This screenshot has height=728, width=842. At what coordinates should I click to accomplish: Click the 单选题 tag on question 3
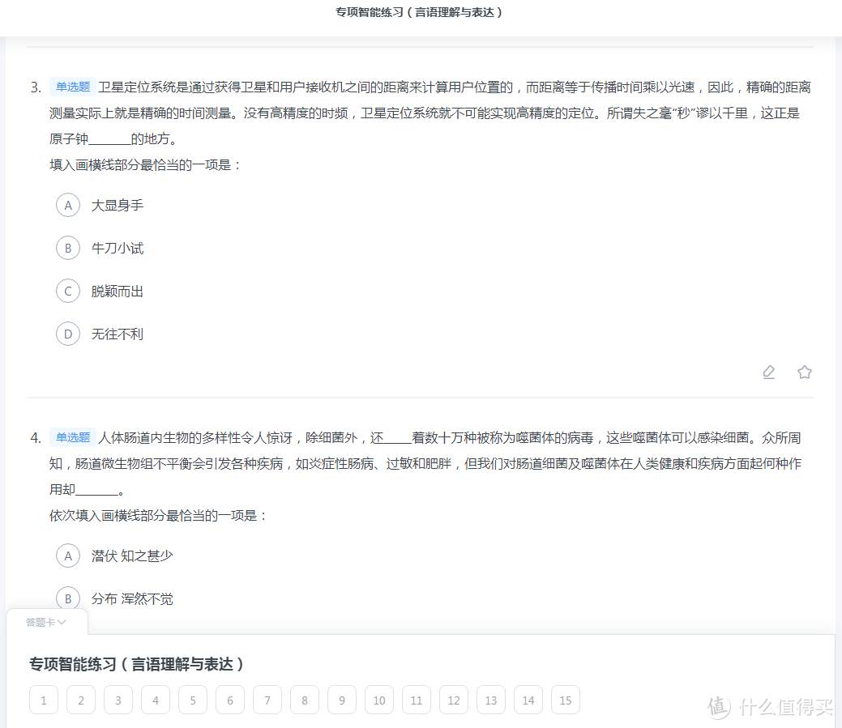[x=72, y=86]
